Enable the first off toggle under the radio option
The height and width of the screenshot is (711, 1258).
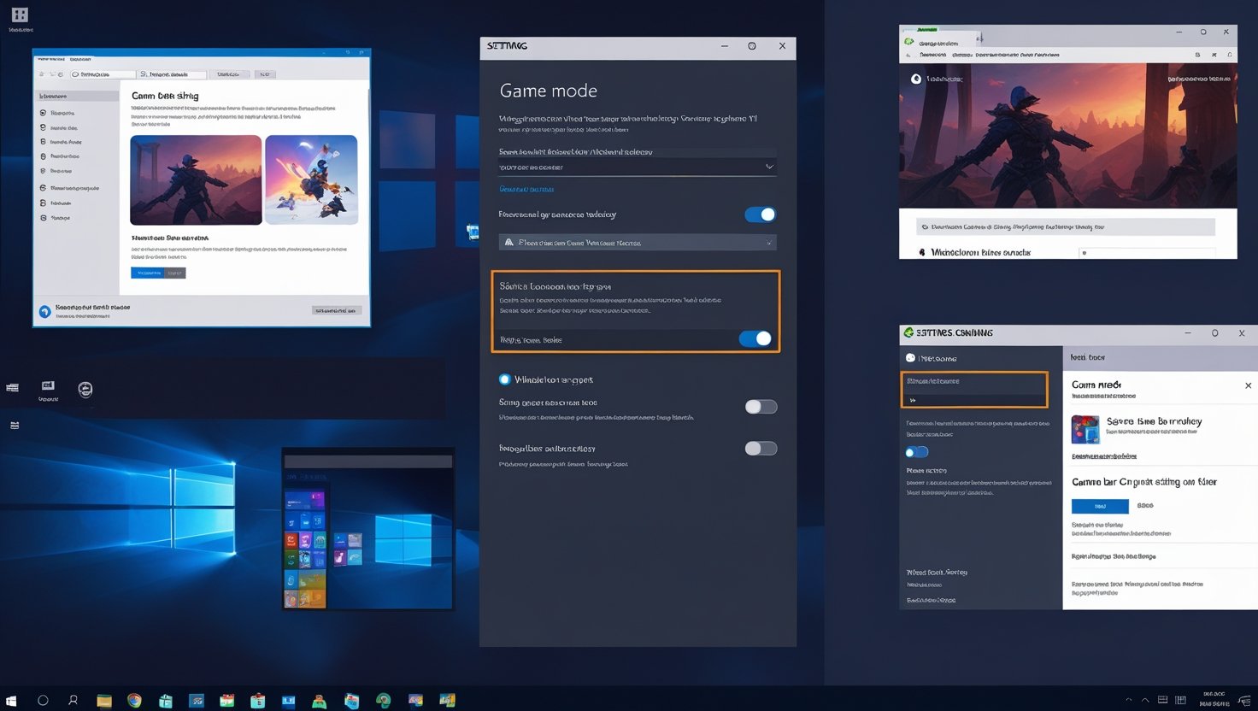click(x=761, y=407)
